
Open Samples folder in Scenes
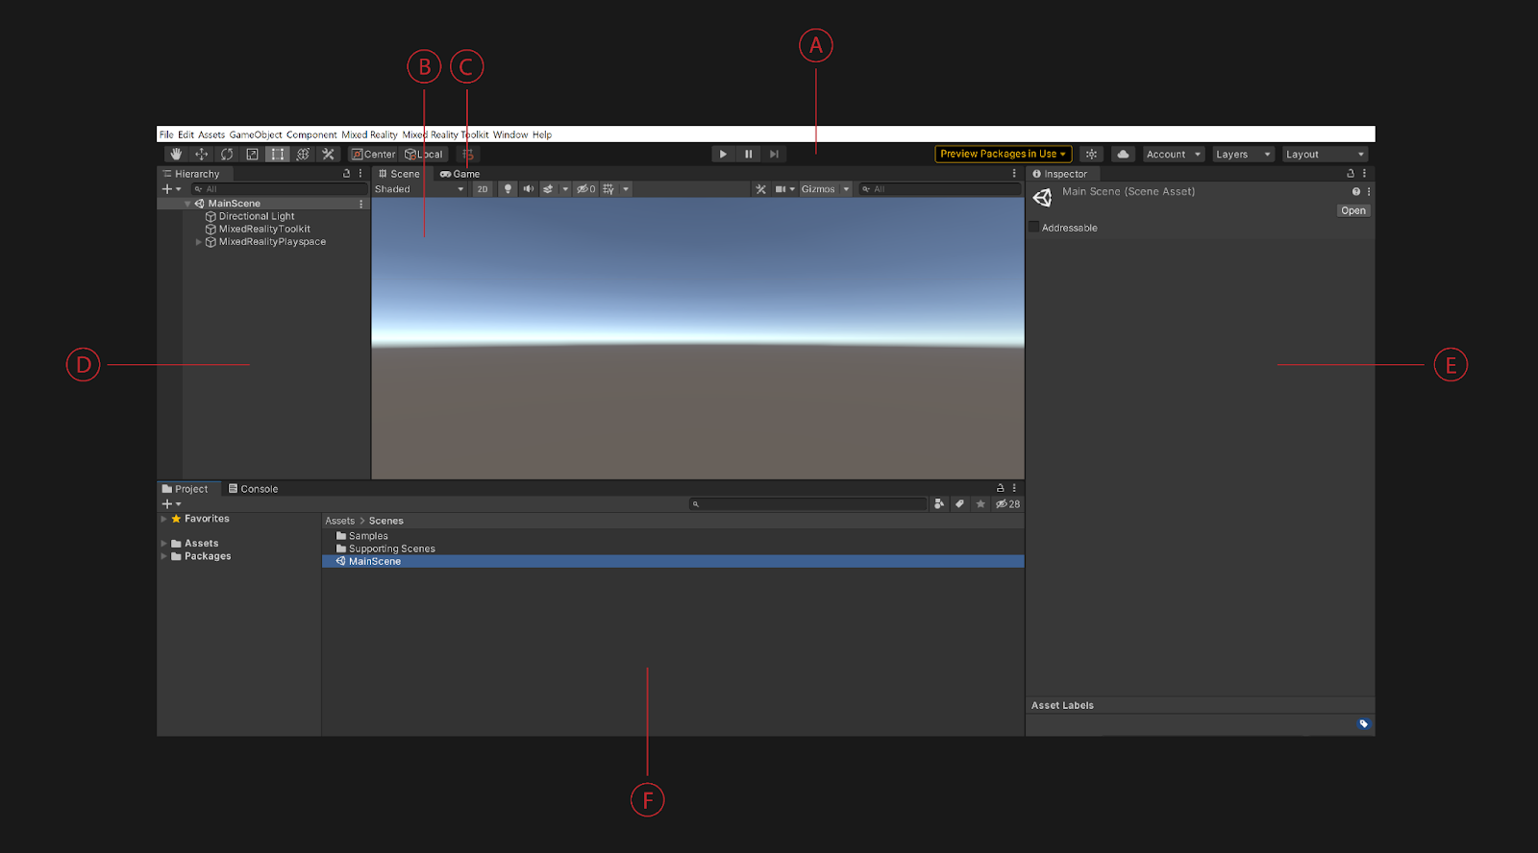click(362, 536)
